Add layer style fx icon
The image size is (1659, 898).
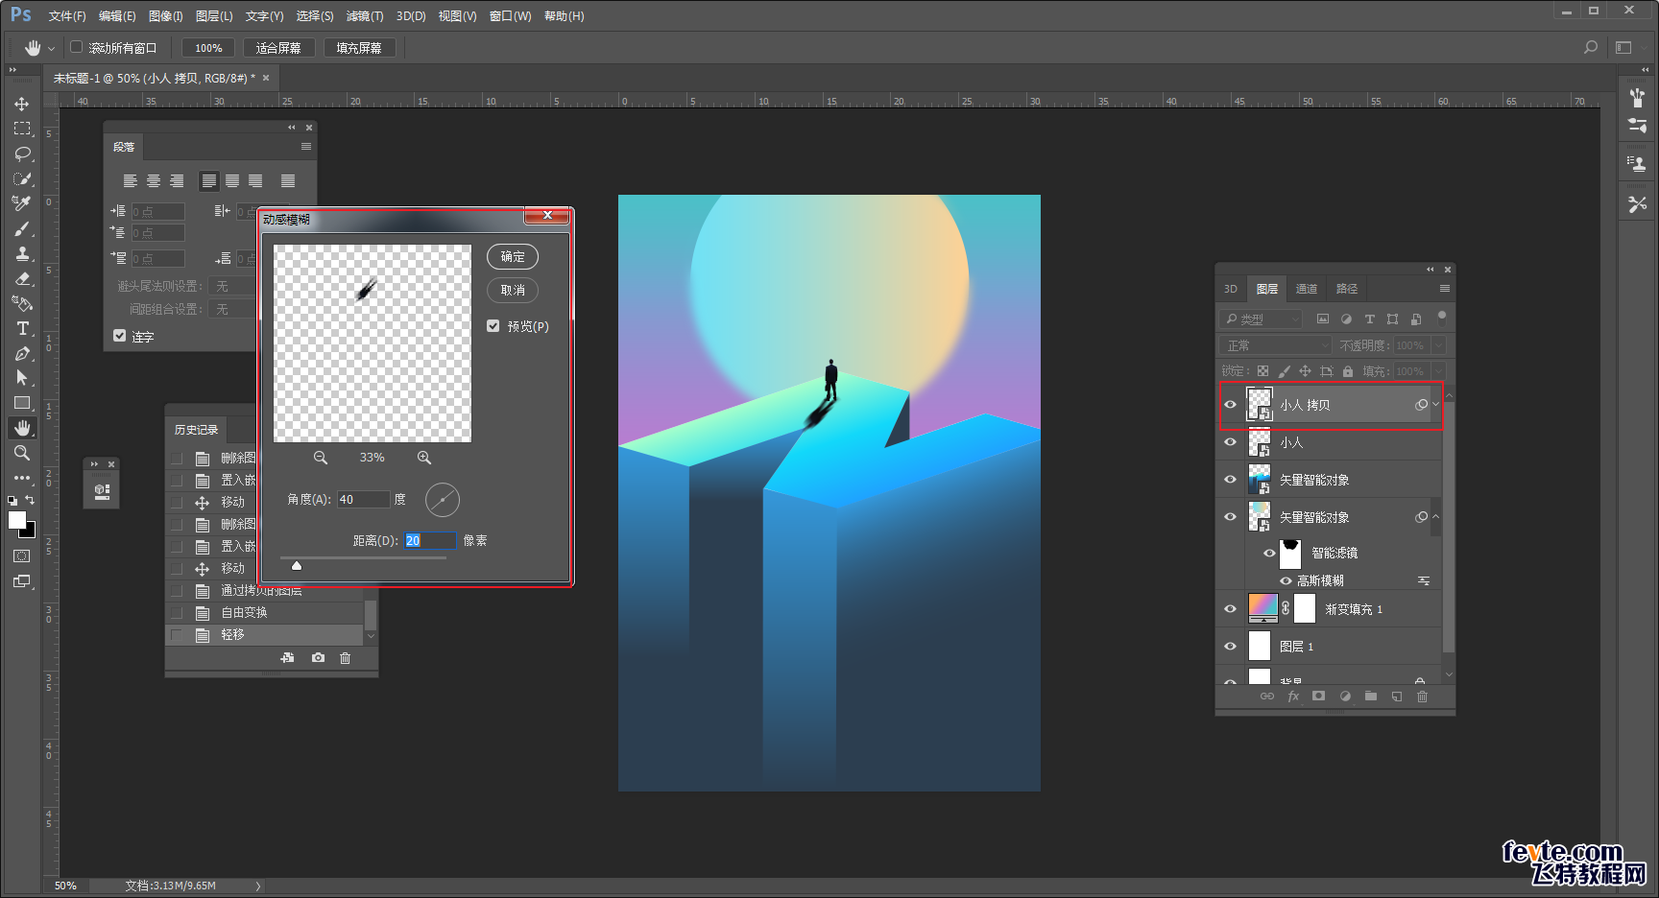(1293, 697)
